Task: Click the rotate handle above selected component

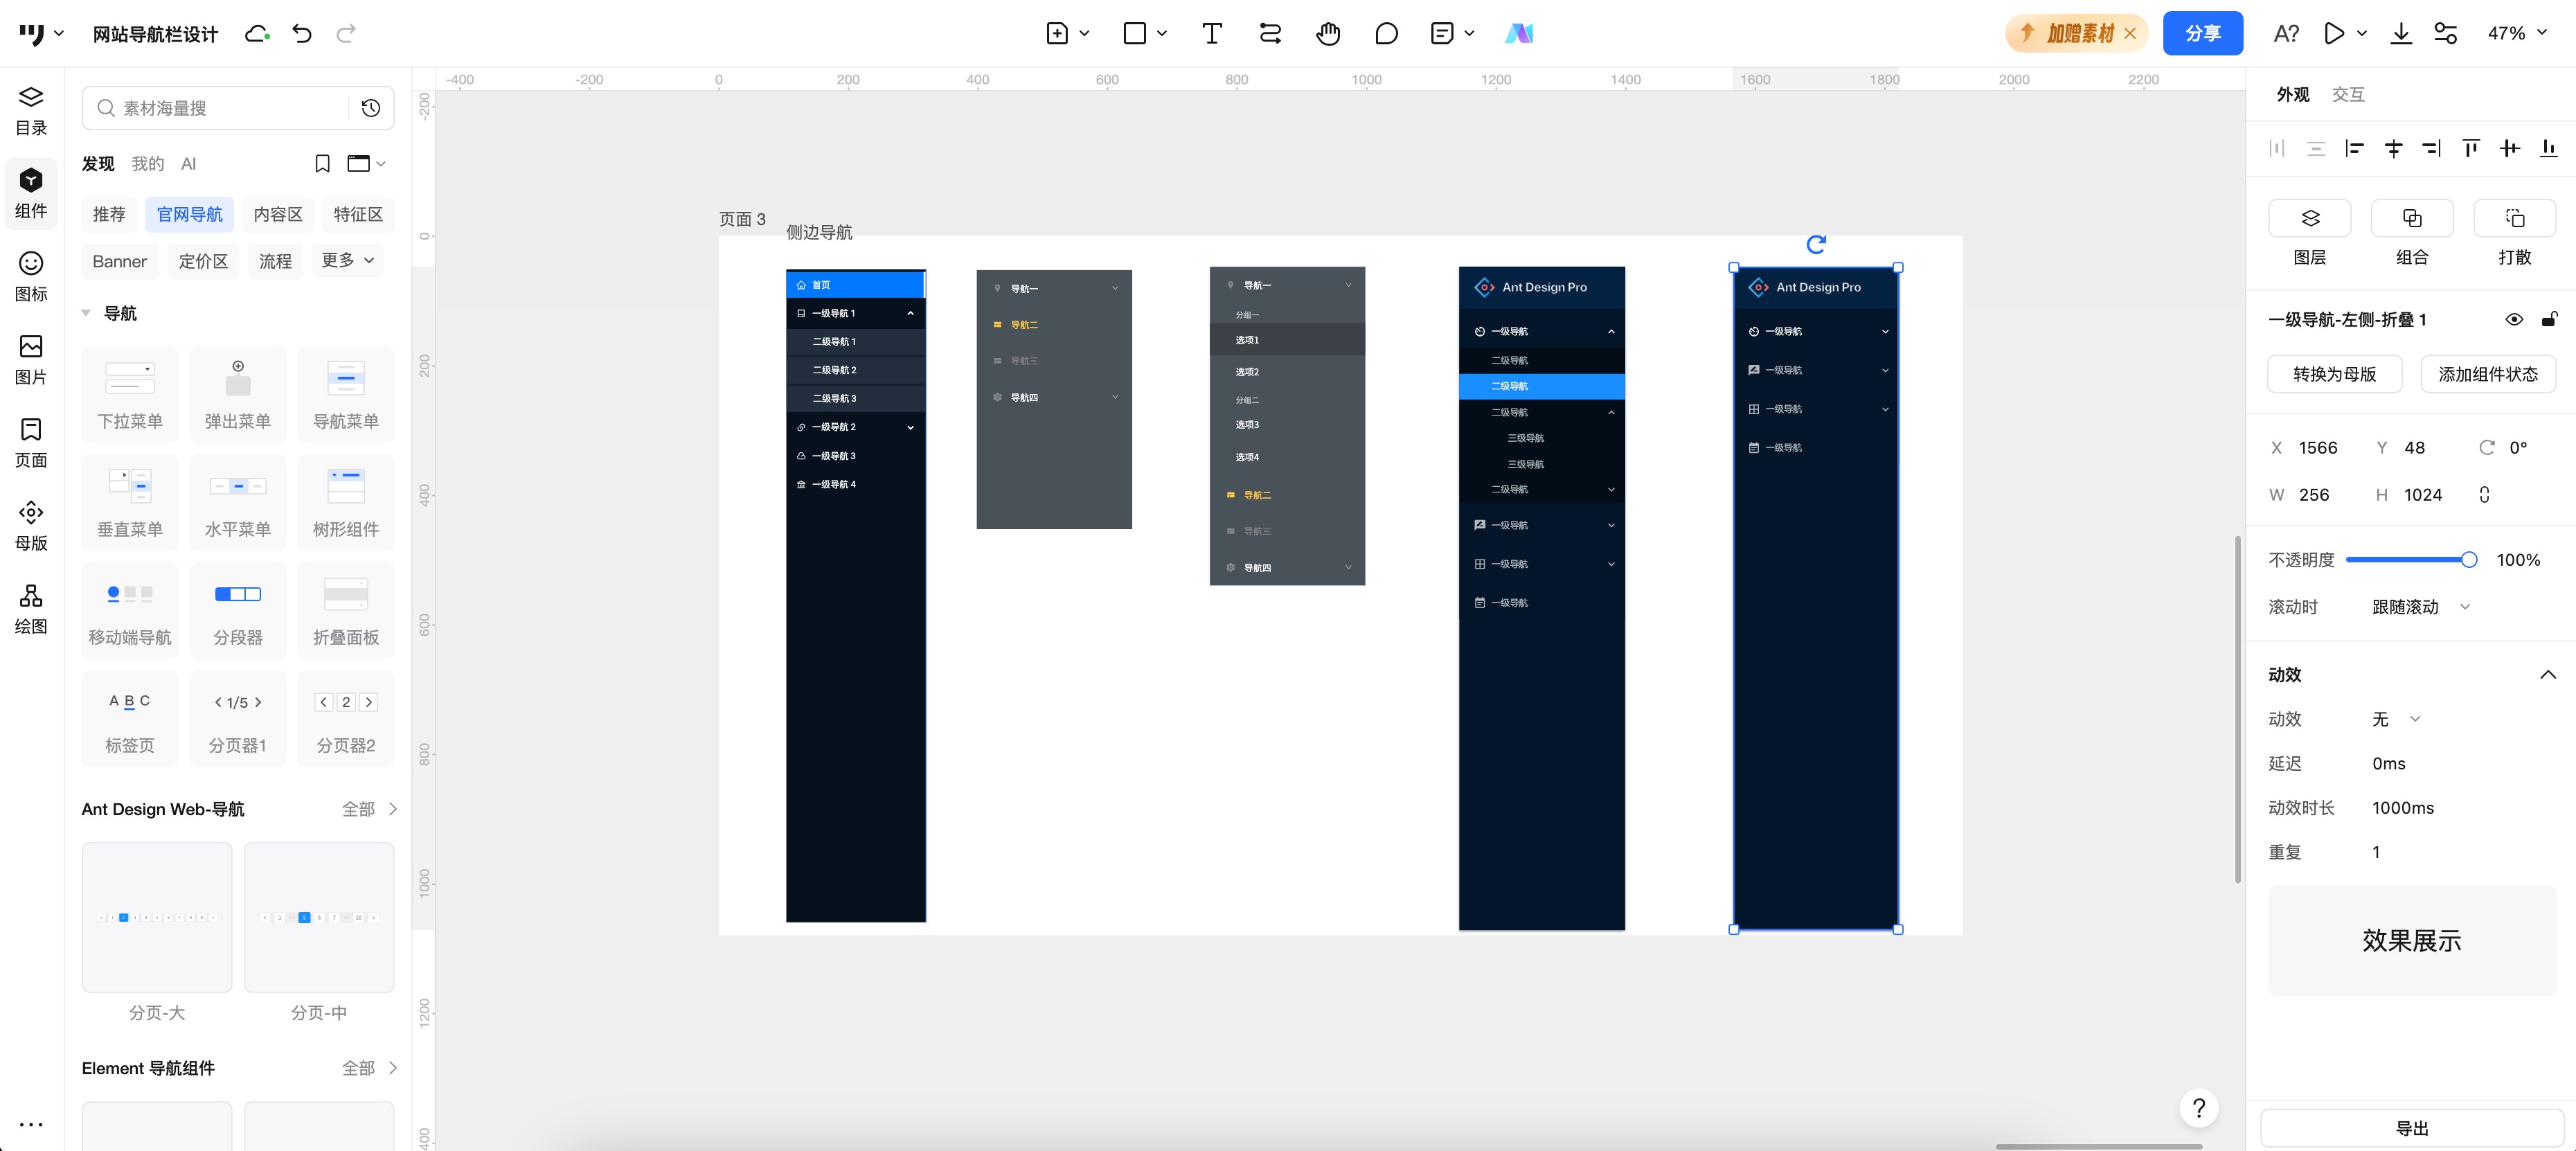Action: (x=1816, y=244)
